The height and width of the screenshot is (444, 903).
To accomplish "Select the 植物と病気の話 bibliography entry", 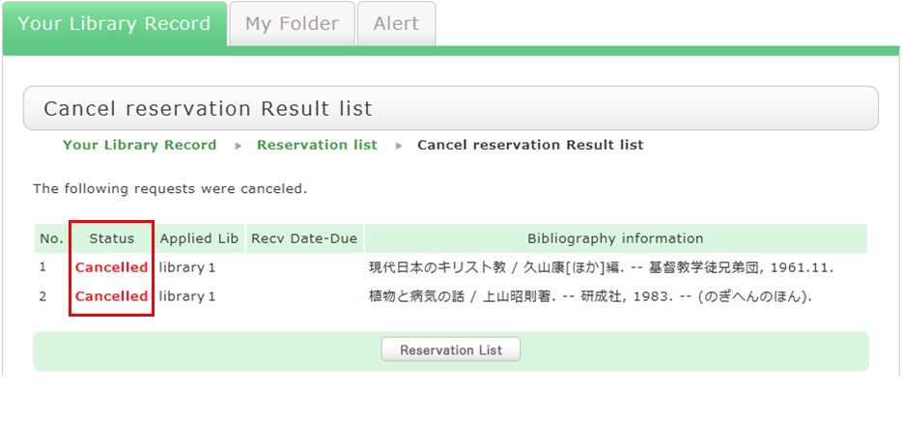I will (x=590, y=296).
